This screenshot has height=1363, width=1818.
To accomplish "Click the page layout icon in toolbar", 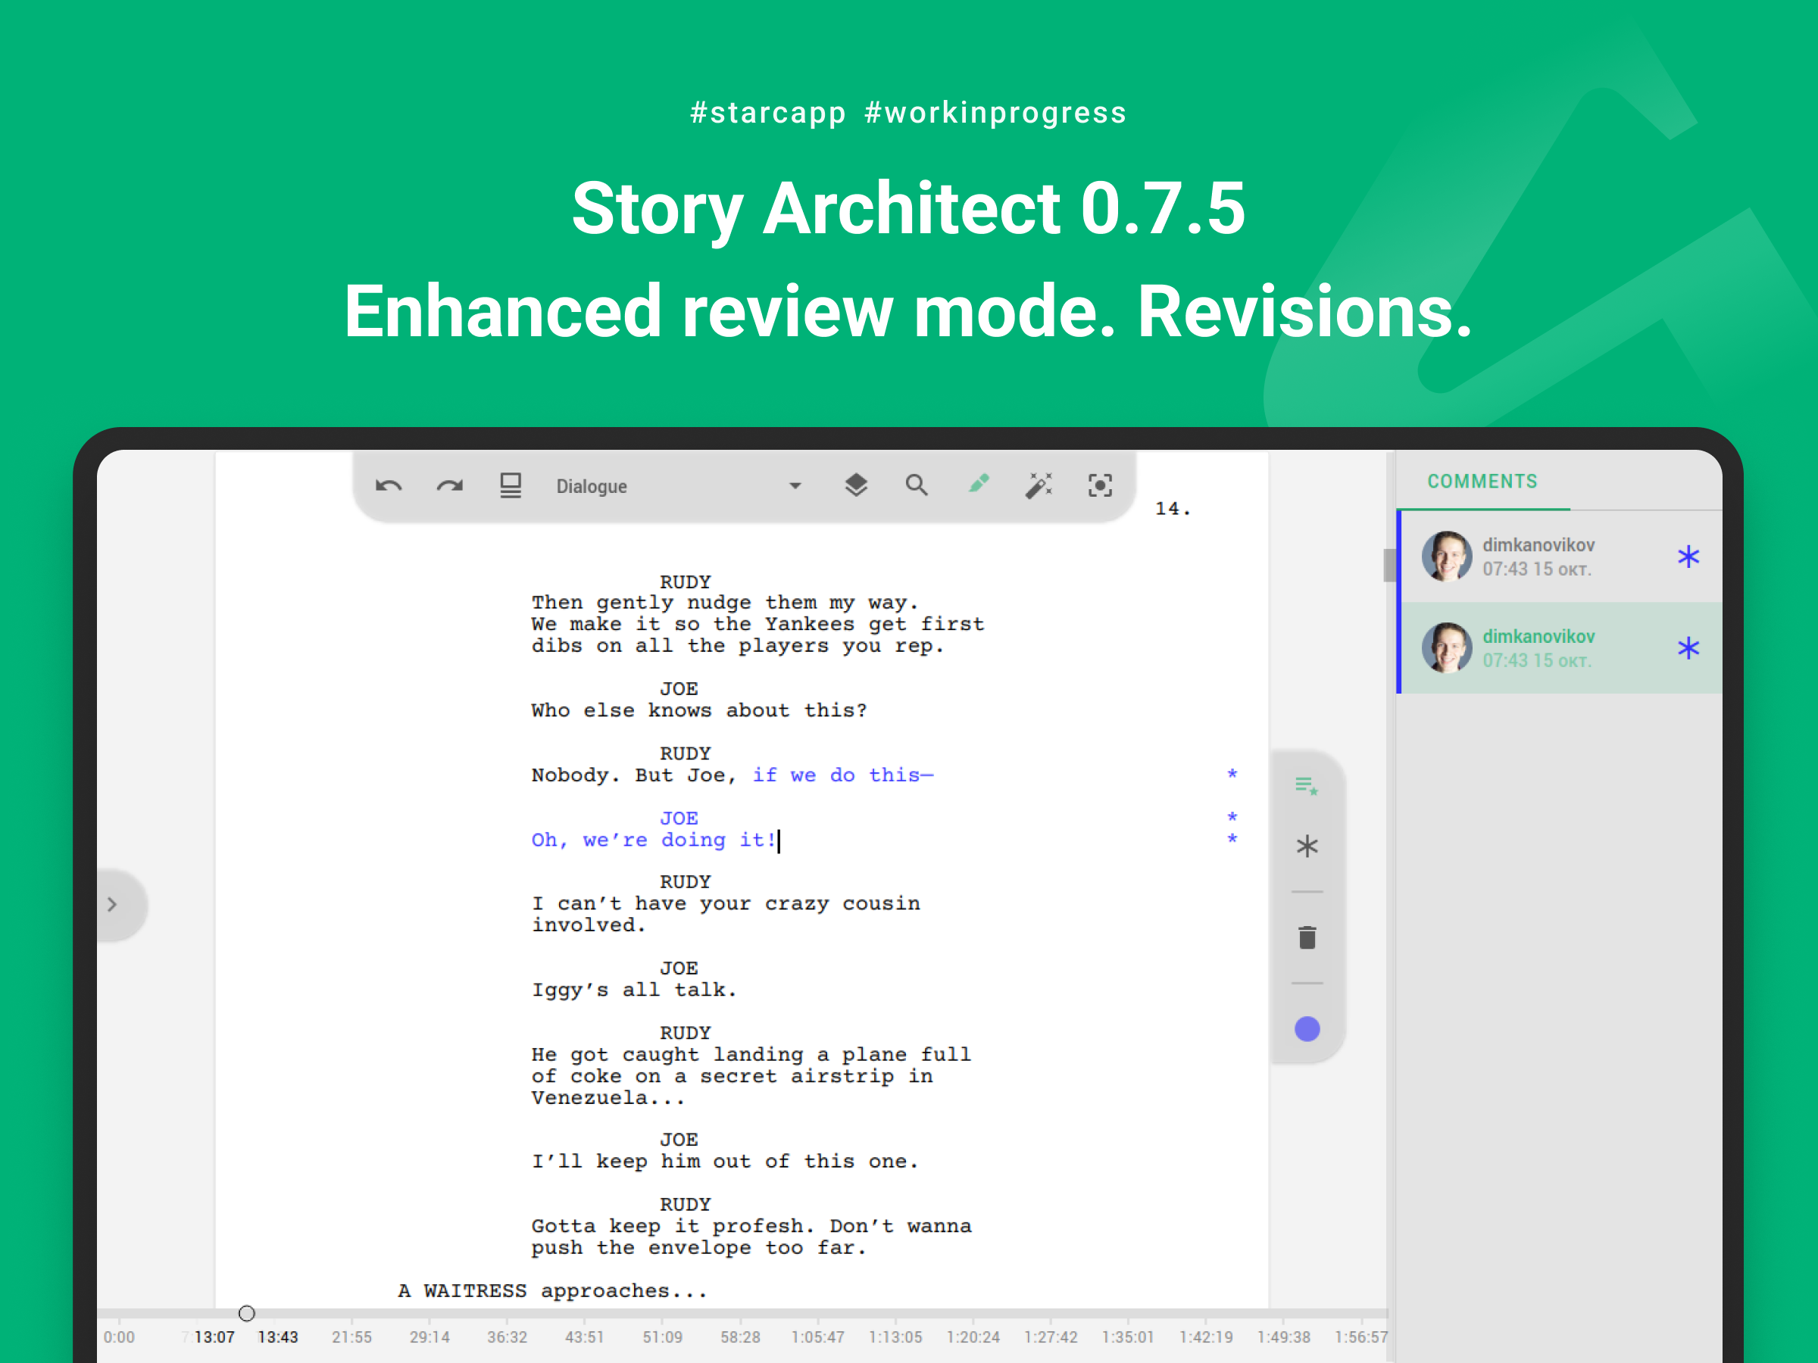I will coord(511,485).
